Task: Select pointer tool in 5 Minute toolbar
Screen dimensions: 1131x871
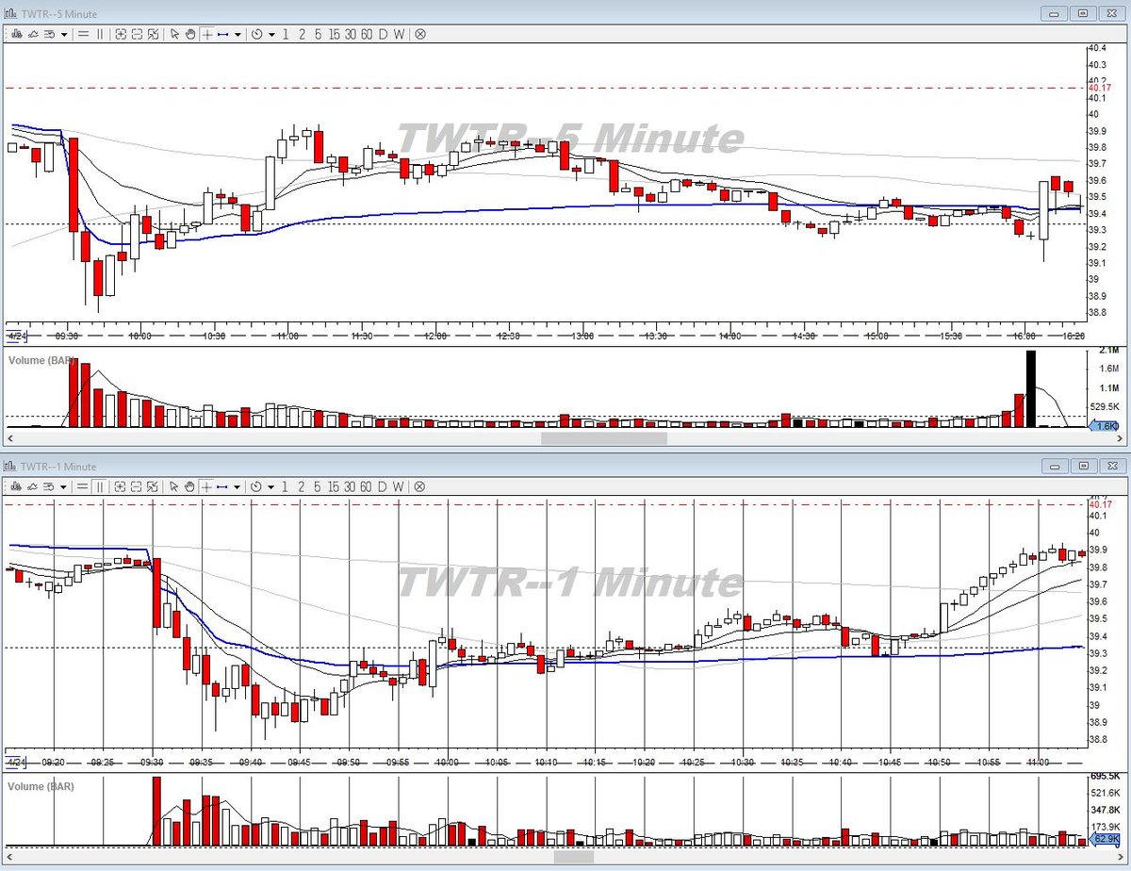Action: [174, 34]
